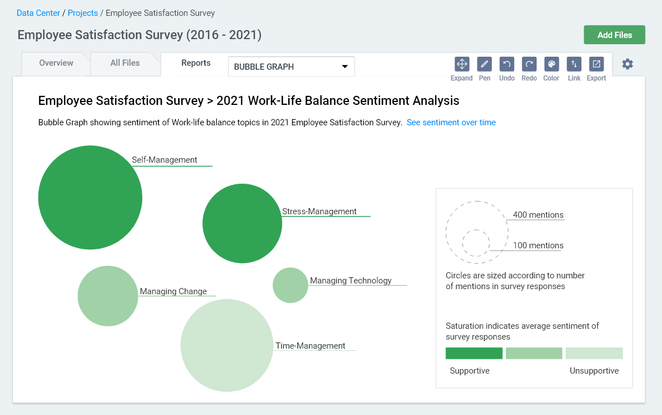Select the Self-Management bubble
The width and height of the screenshot is (662, 415).
tap(90, 197)
